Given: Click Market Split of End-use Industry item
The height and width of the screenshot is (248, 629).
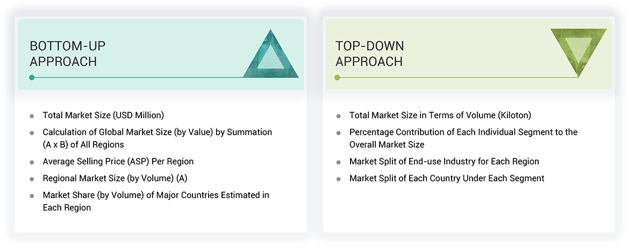Looking at the screenshot, I should [444, 161].
